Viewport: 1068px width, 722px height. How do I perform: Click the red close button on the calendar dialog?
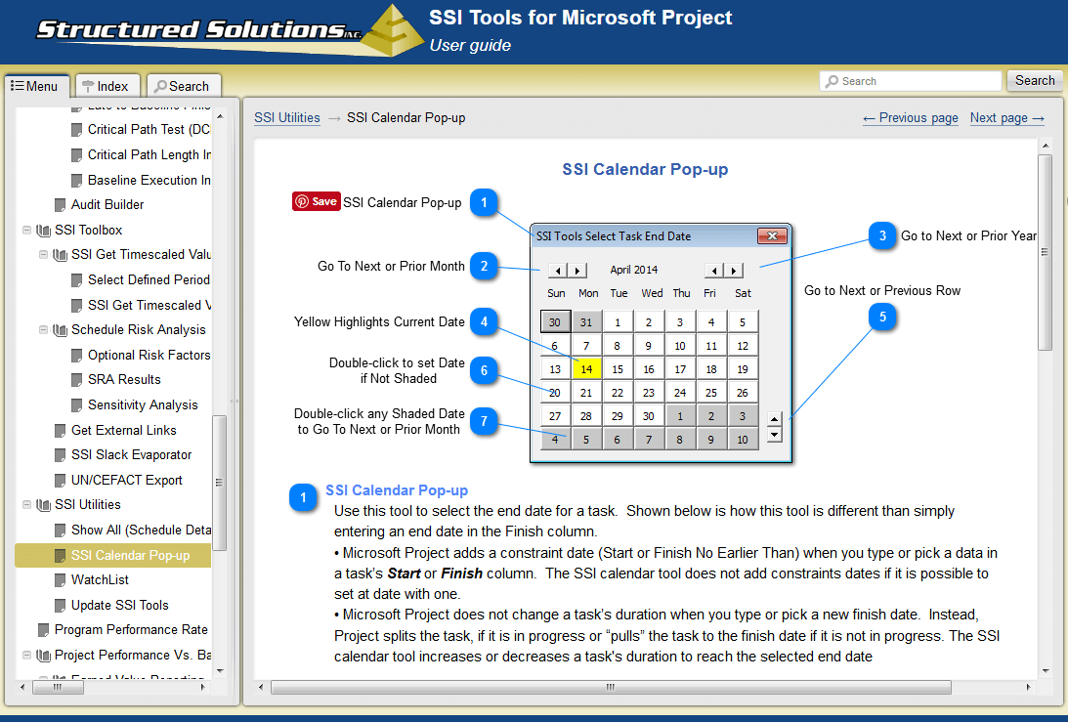[772, 235]
